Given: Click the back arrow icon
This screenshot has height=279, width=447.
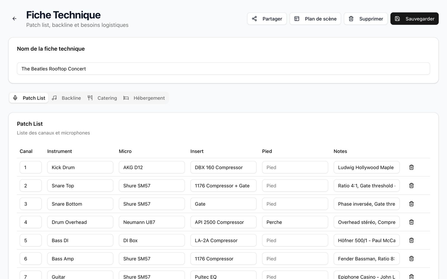Looking at the screenshot, I should coord(14,19).
